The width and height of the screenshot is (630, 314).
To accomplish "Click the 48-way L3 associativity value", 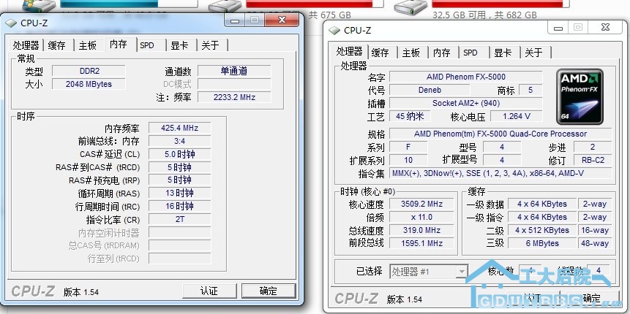I will [595, 243].
